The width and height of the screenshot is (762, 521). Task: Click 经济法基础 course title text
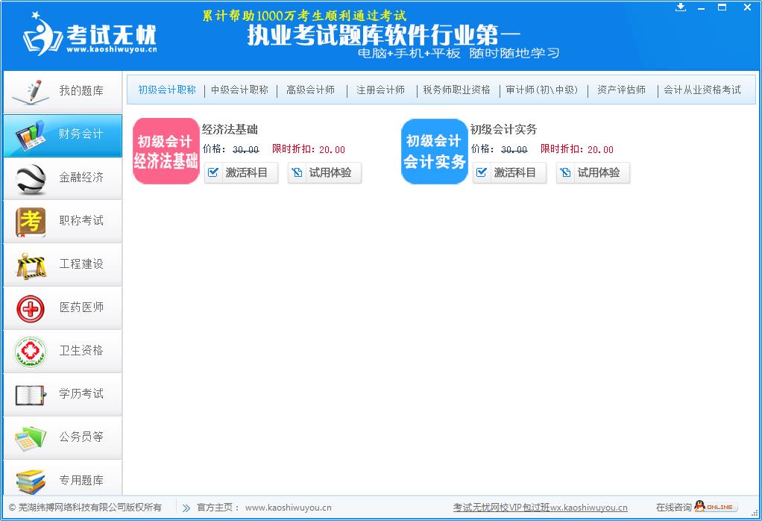coord(230,129)
